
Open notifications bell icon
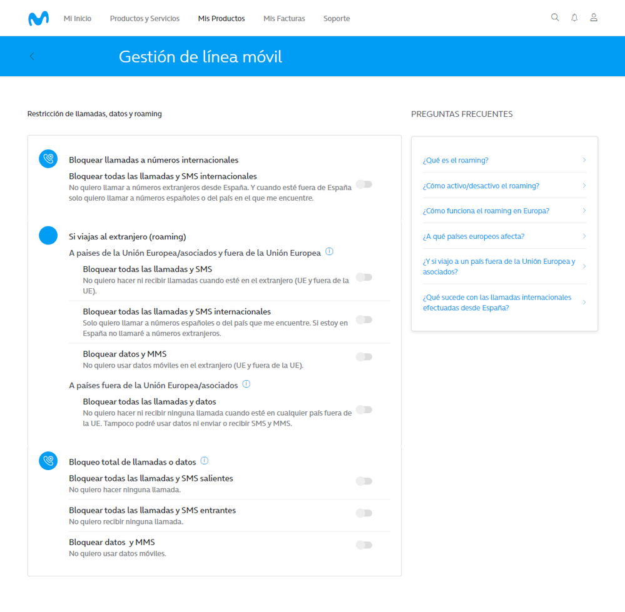[574, 18]
